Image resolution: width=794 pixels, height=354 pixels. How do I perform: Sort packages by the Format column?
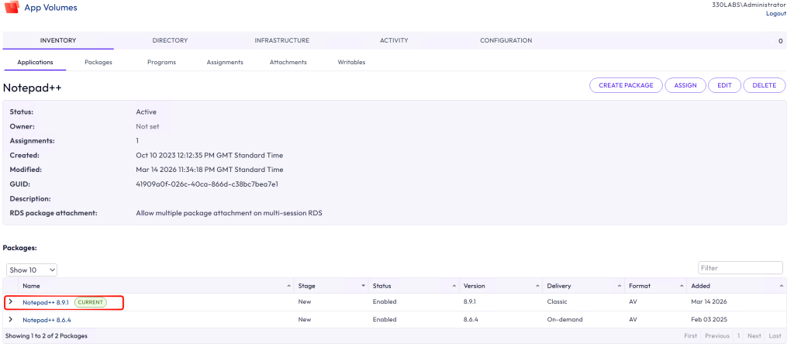pyautogui.click(x=656, y=286)
